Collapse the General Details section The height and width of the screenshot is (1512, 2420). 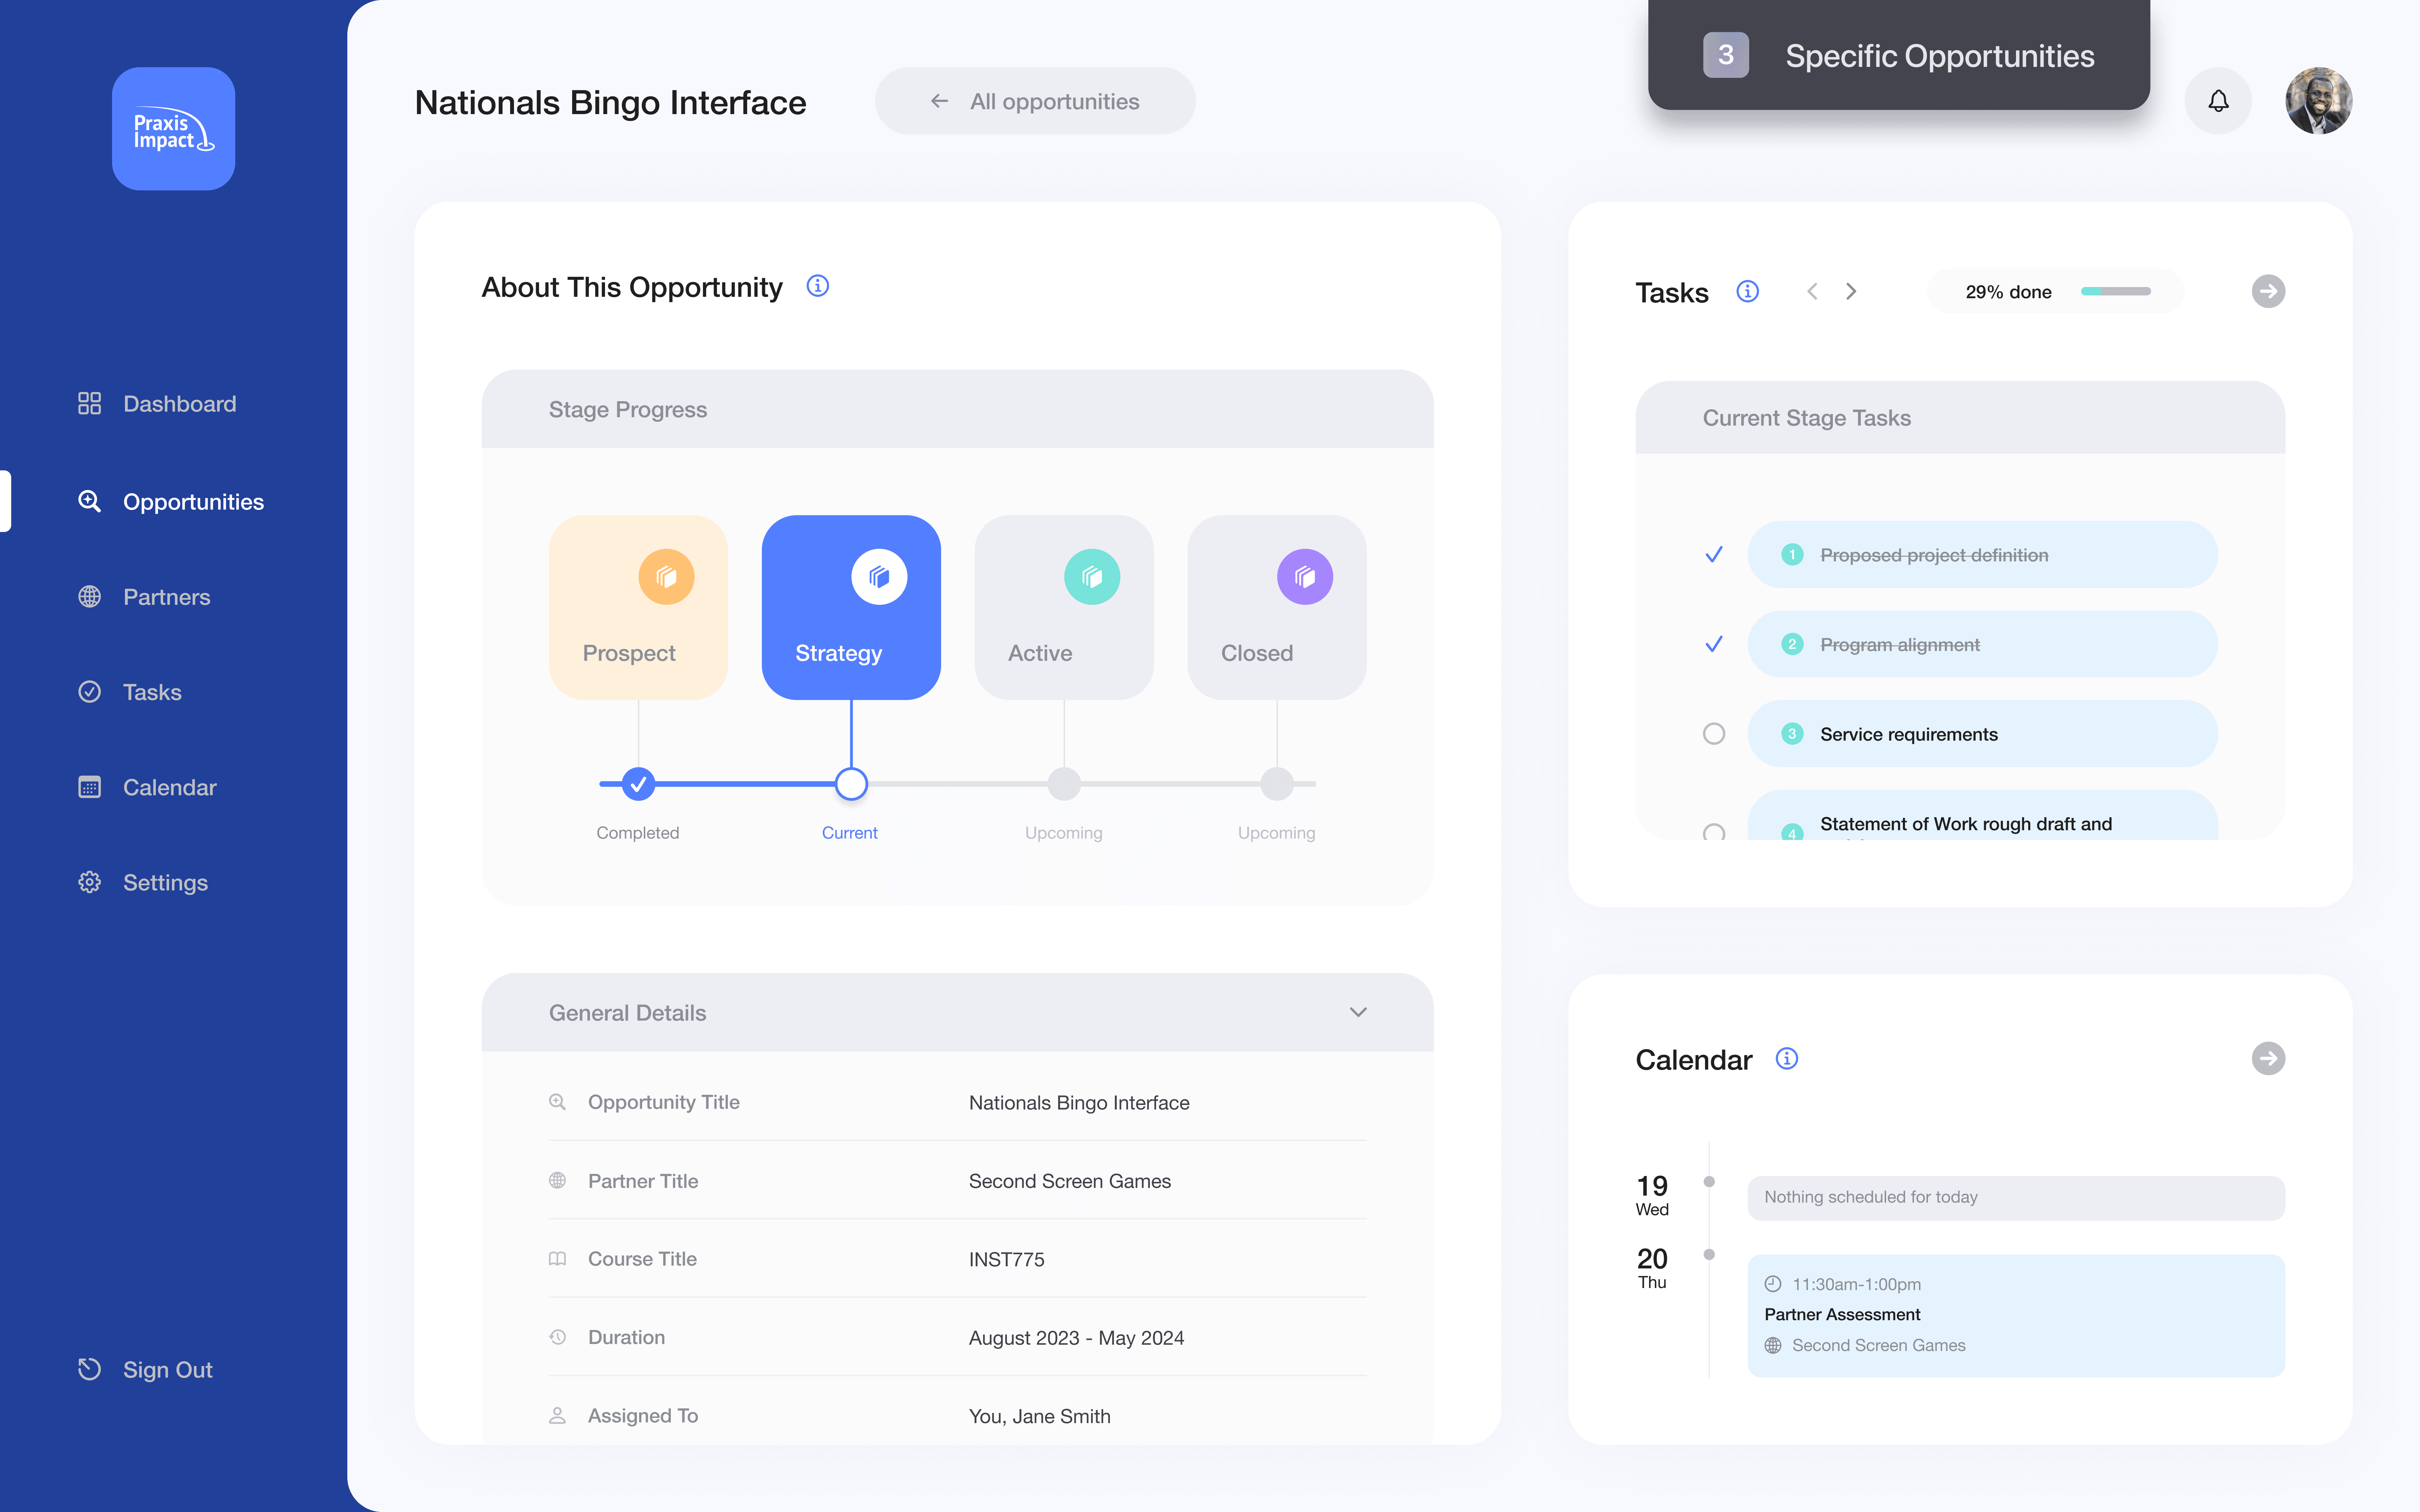1358,1012
